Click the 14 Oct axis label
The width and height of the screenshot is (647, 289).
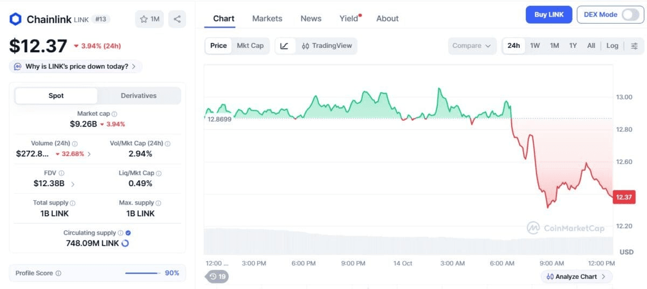click(403, 263)
